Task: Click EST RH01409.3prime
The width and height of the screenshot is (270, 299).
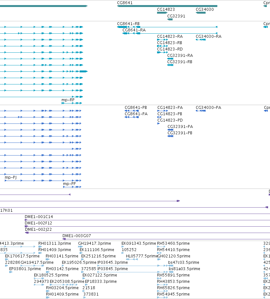Action: 55,249
